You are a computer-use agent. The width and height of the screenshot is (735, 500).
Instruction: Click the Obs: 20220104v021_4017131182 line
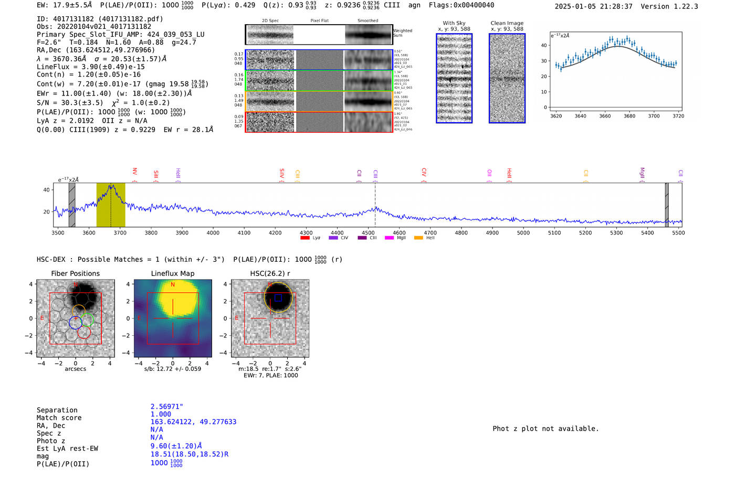click(x=94, y=27)
